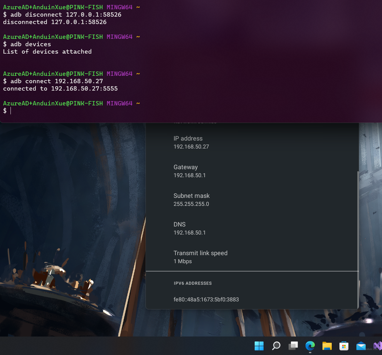
Task: Click the DNS label
Action: tap(179, 224)
